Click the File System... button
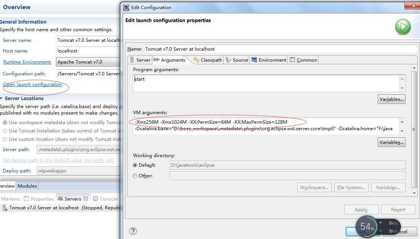 pyautogui.click(x=351, y=188)
